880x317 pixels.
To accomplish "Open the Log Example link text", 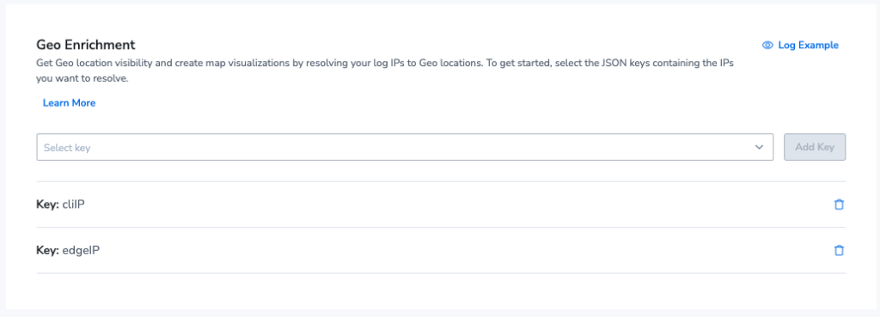I will click(808, 46).
